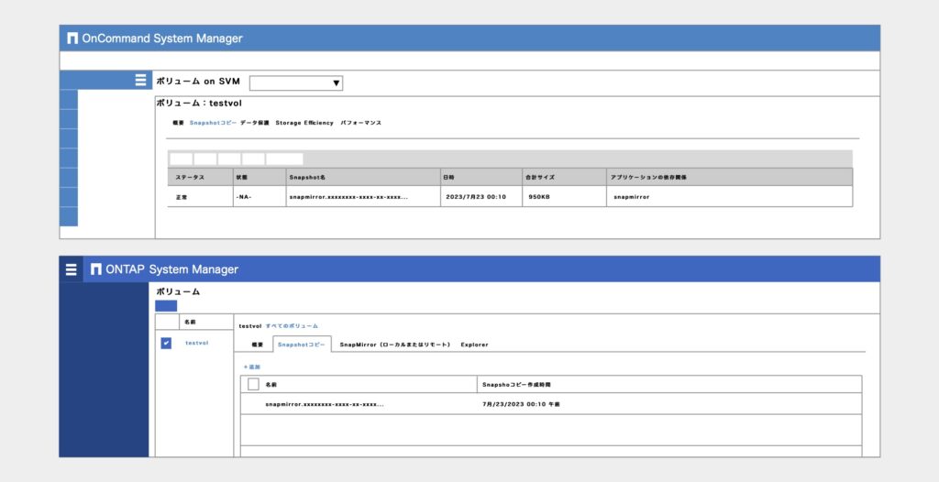
Task: Click the + 追加 link to add Snapshot
Action: [x=251, y=367]
